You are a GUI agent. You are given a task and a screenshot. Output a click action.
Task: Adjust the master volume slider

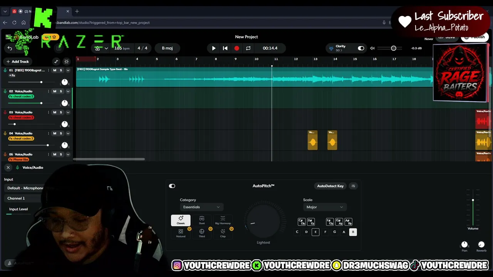pyautogui.click(x=390, y=48)
